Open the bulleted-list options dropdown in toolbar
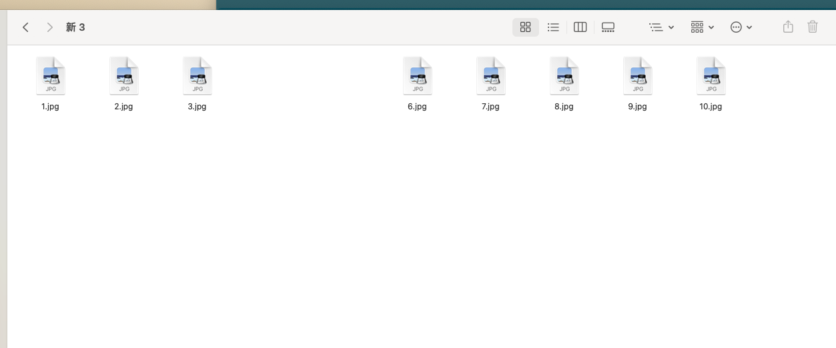Screen dimensions: 836x348 [x=661, y=27]
